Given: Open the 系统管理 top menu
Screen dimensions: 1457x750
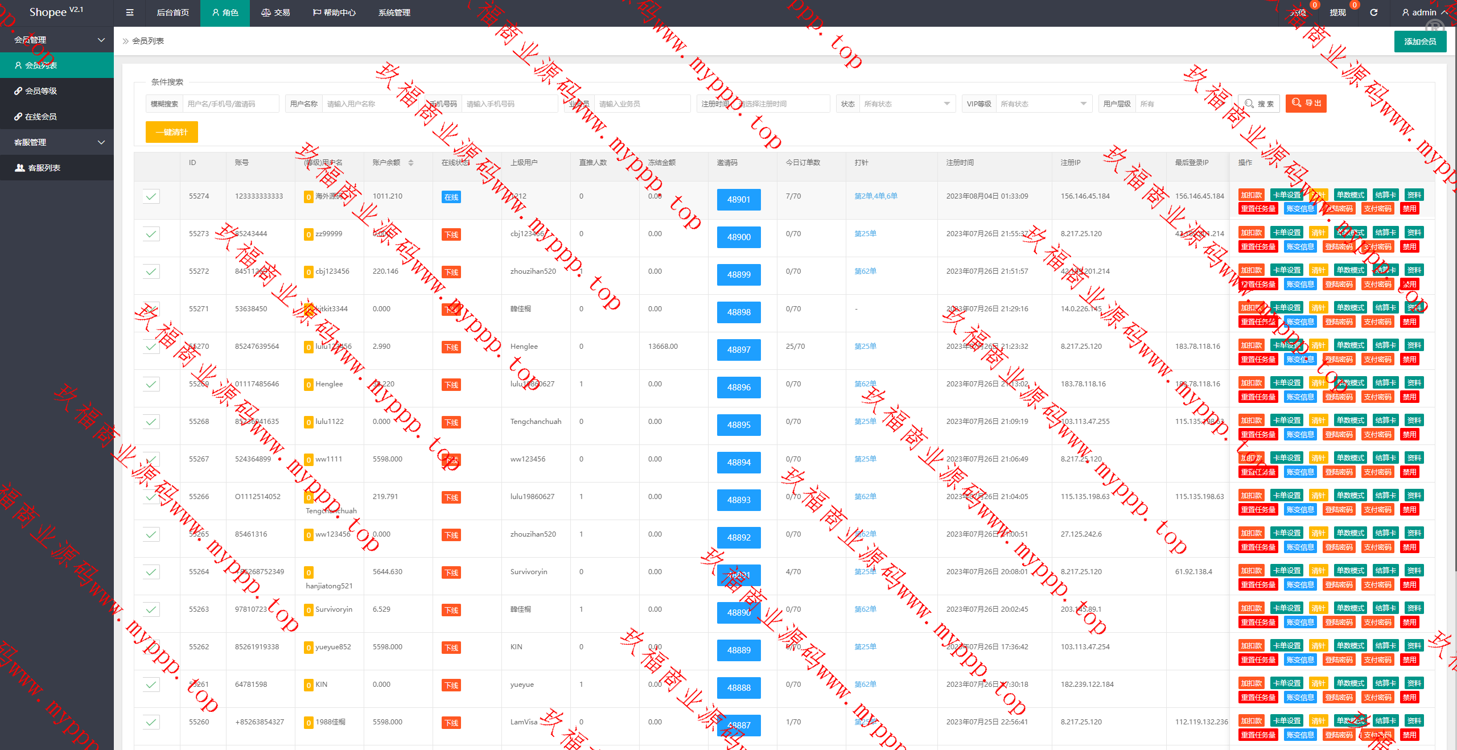Looking at the screenshot, I should click(x=394, y=13).
